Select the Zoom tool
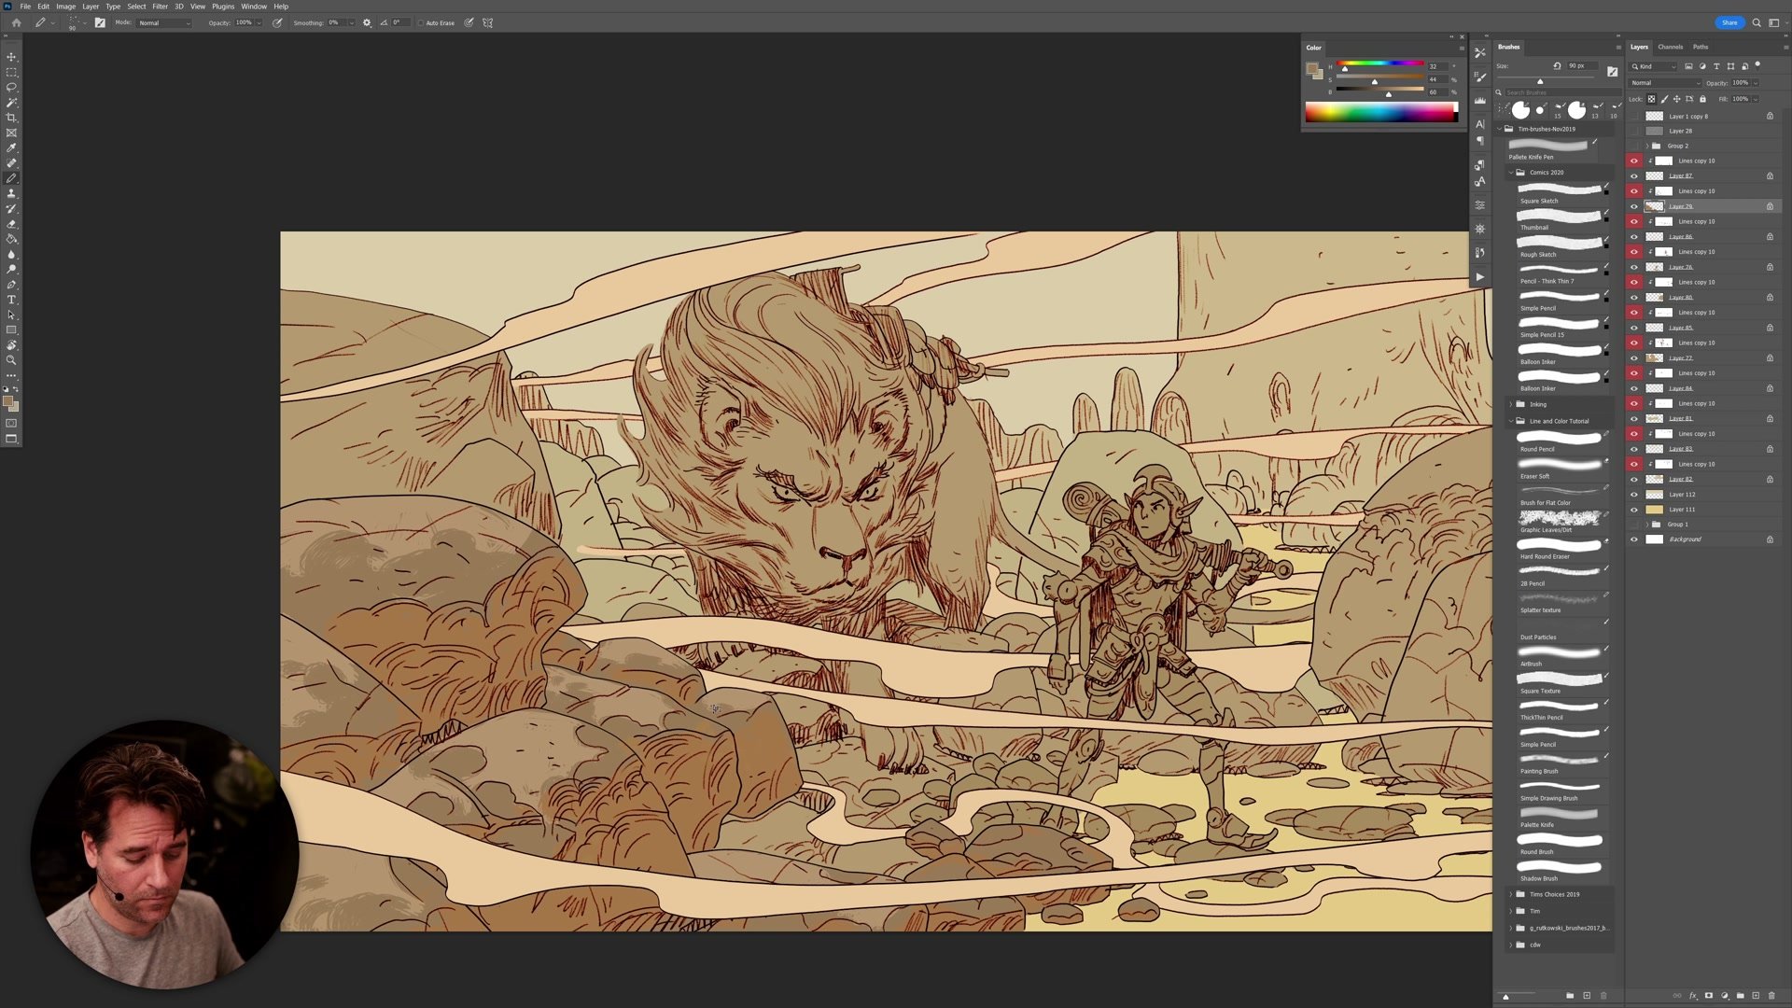 click(11, 360)
